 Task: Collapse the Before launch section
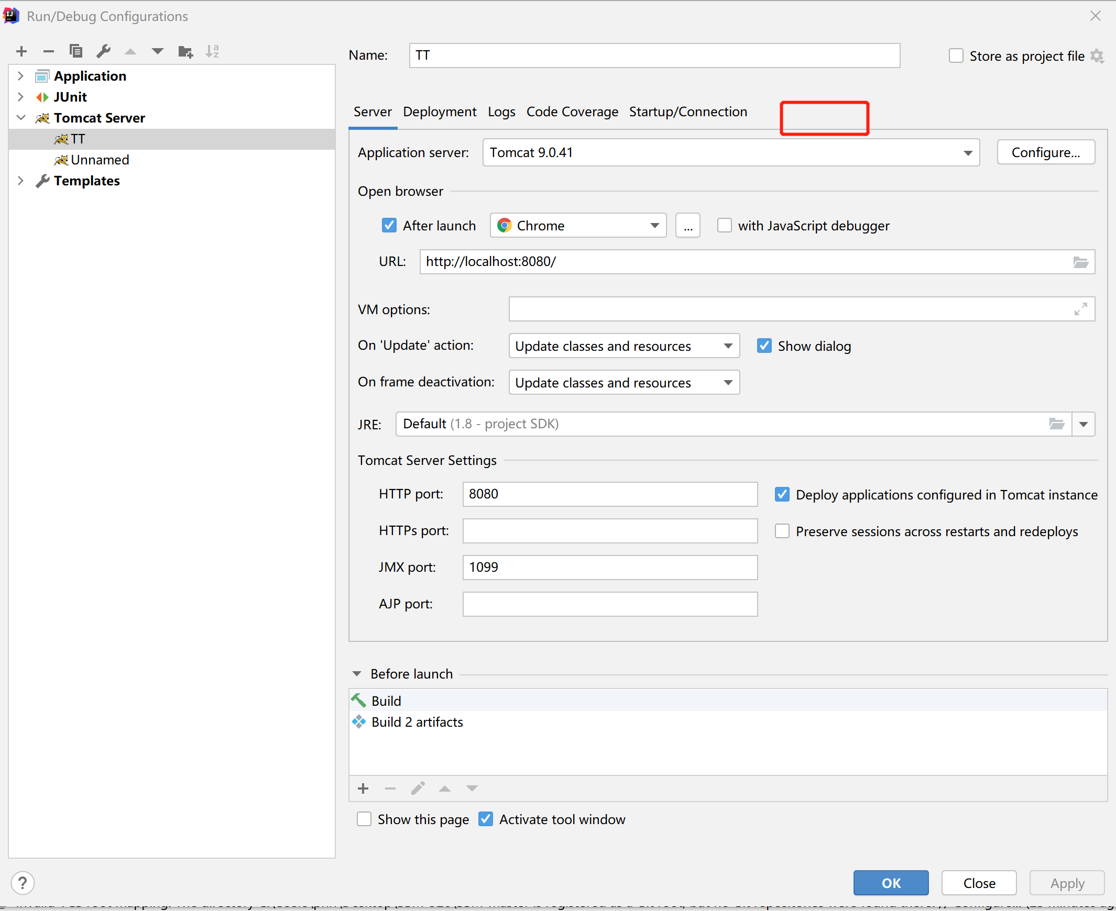(x=357, y=674)
